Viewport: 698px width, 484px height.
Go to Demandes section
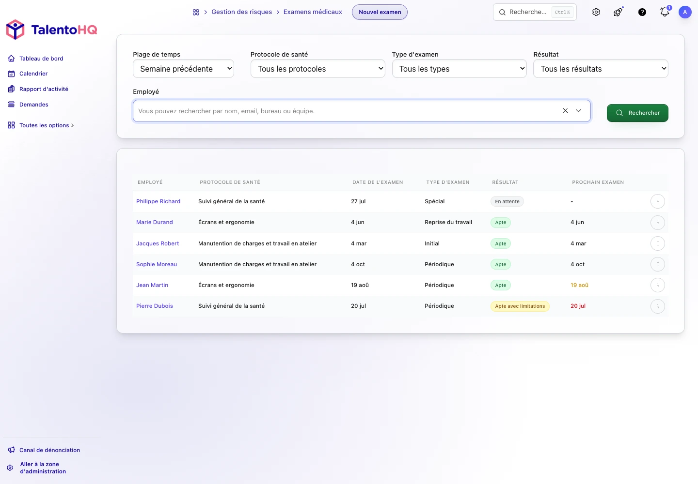tap(34, 105)
